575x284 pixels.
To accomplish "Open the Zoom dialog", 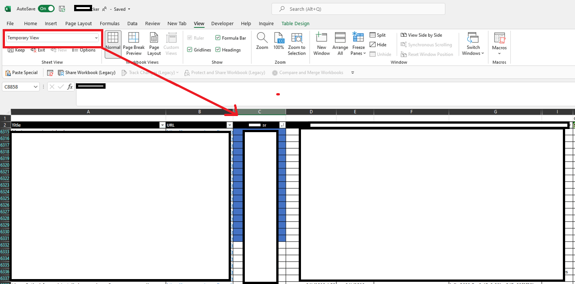I will 262,41.
